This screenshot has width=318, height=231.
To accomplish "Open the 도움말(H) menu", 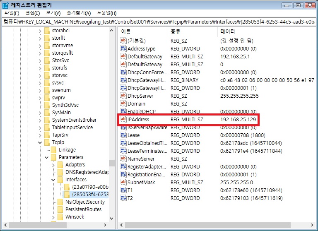I will pyautogui.click(x=107, y=13).
